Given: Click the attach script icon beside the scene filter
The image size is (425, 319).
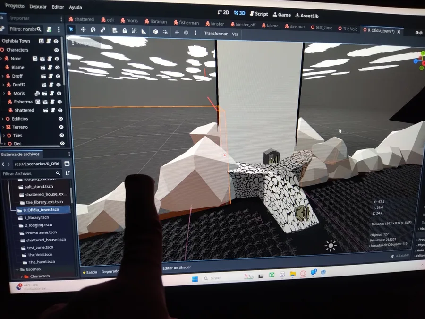Looking at the screenshot, I should click(x=49, y=29).
